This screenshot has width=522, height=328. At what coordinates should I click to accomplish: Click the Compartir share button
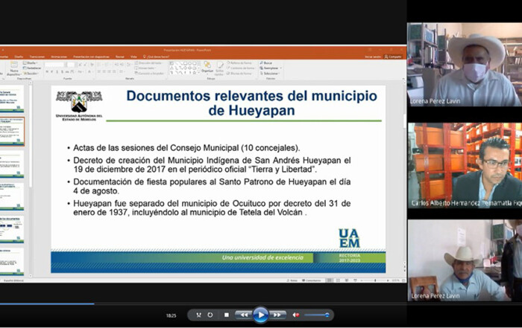click(394, 56)
